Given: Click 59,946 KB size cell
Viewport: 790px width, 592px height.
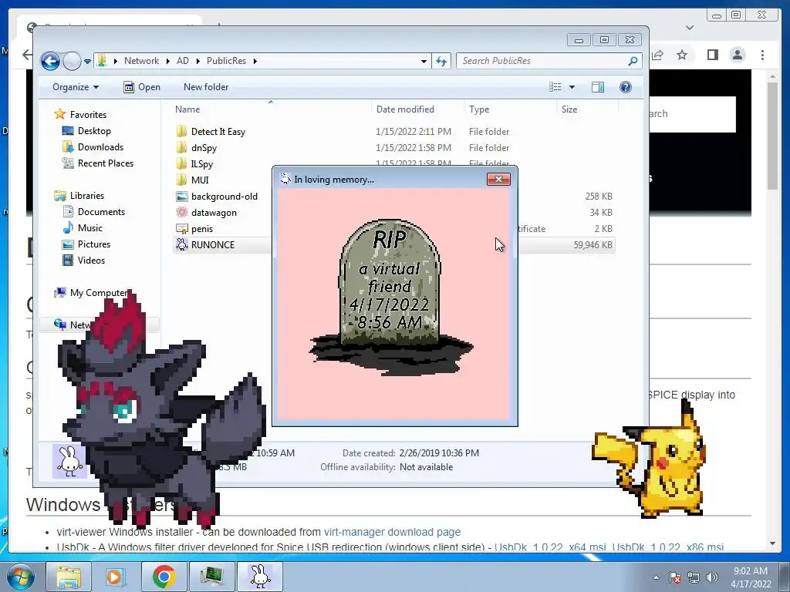Looking at the screenshot, I should 592,245.
